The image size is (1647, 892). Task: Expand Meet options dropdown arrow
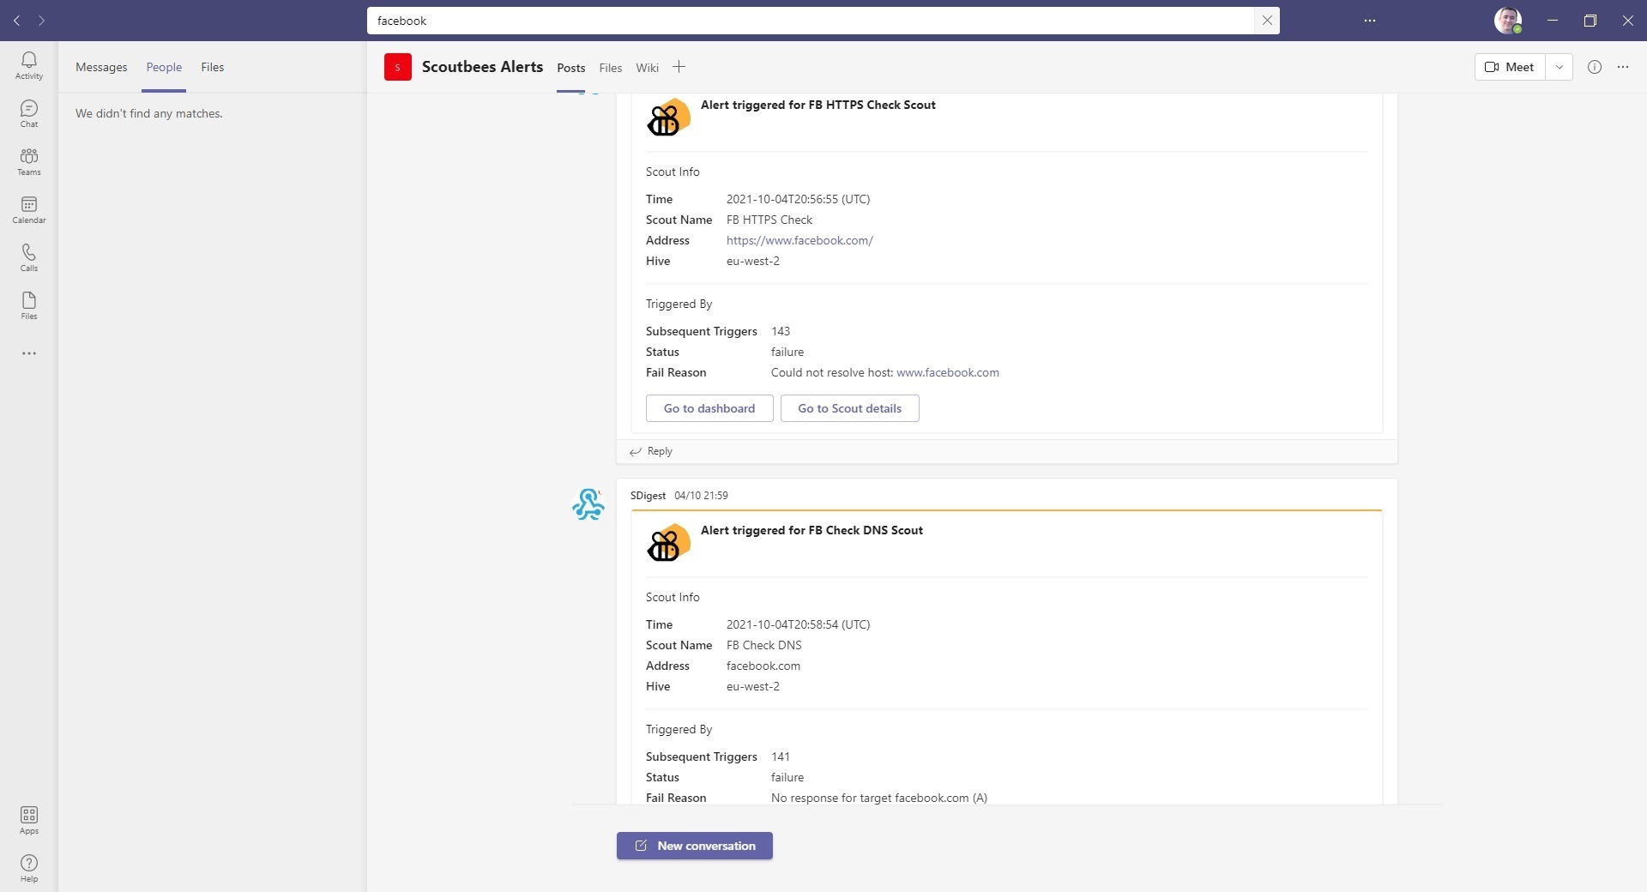(1560, 67)
